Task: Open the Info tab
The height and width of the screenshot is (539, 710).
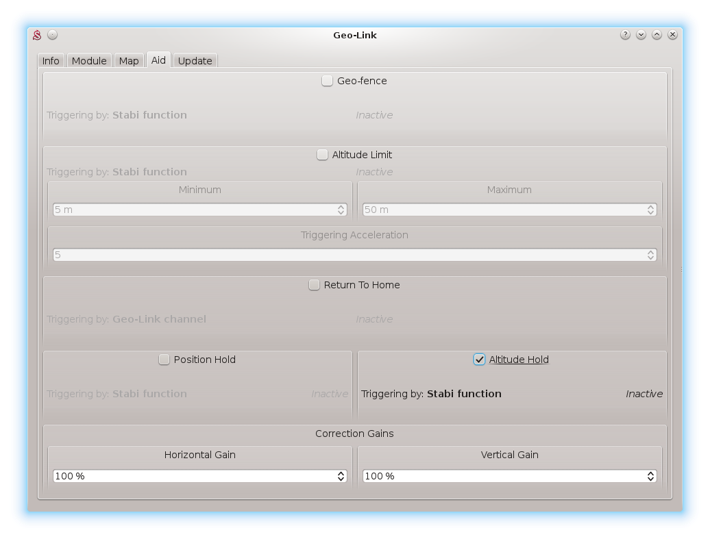Action: point(51,61)
